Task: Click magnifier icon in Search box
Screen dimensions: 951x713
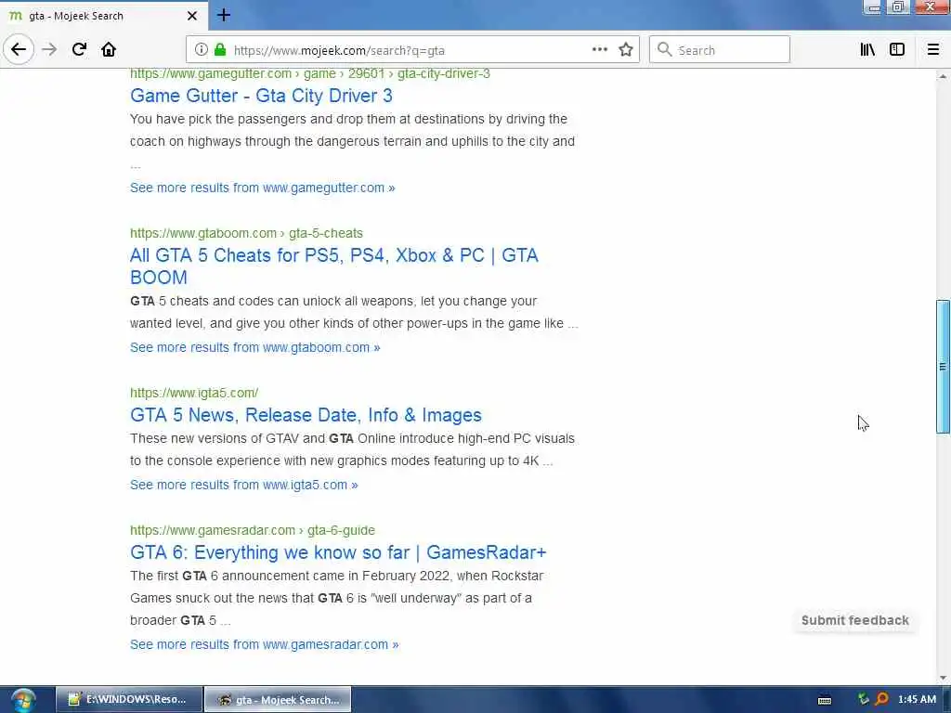Action: tap(665, 50)
